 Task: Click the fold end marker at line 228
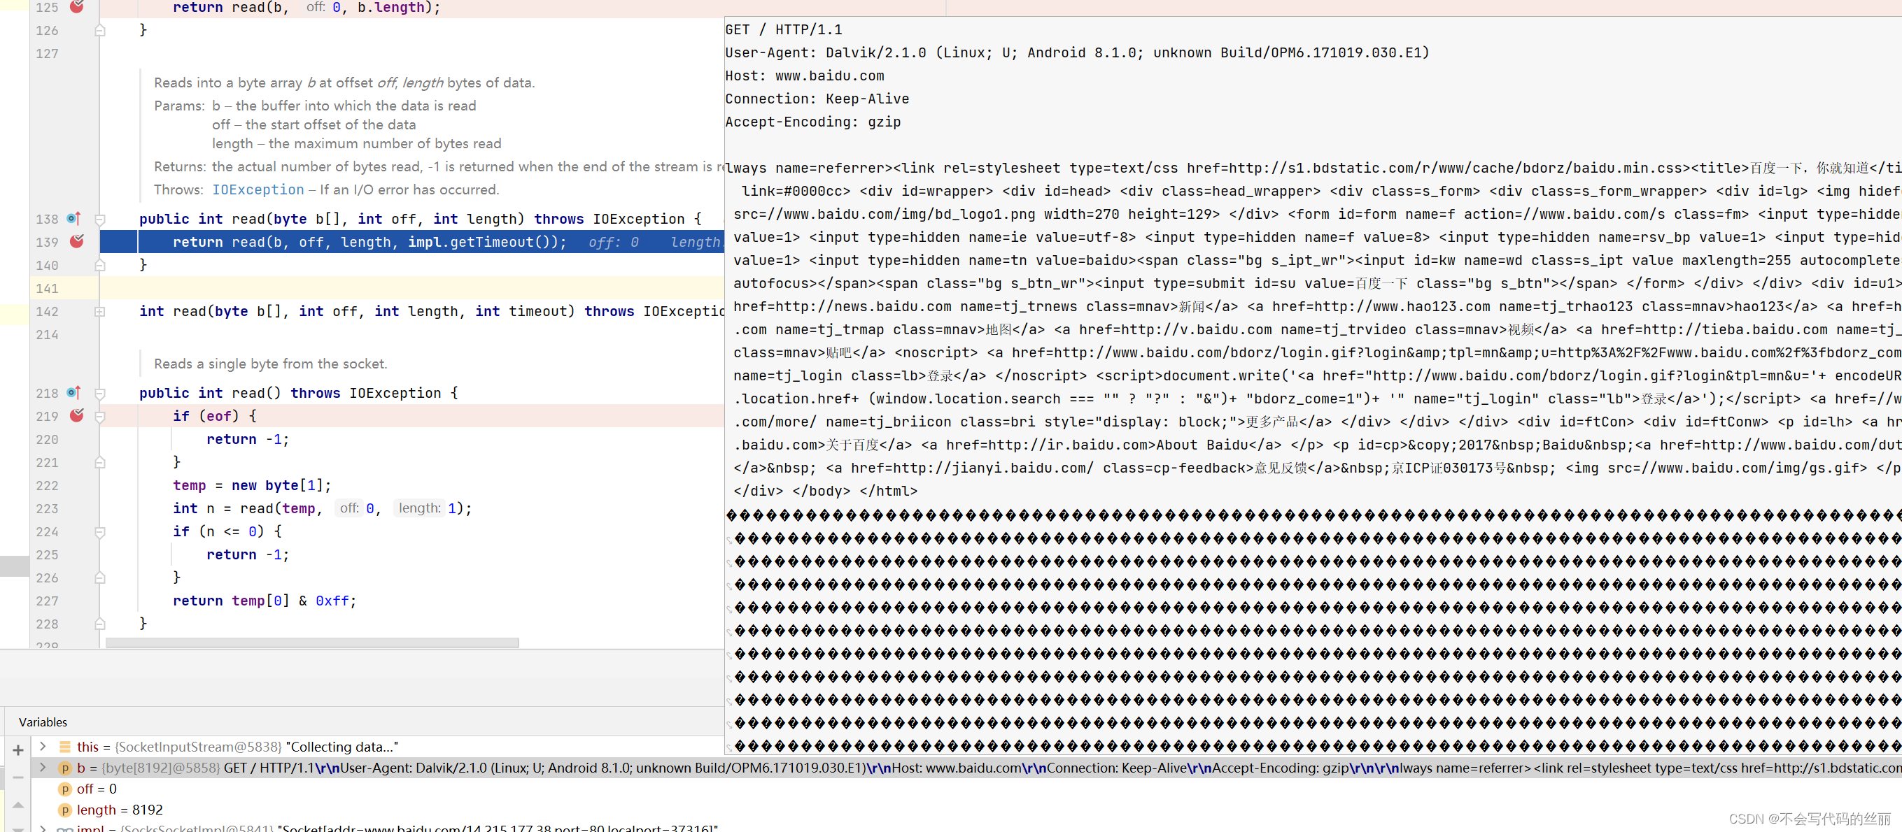tap(99, 624)
